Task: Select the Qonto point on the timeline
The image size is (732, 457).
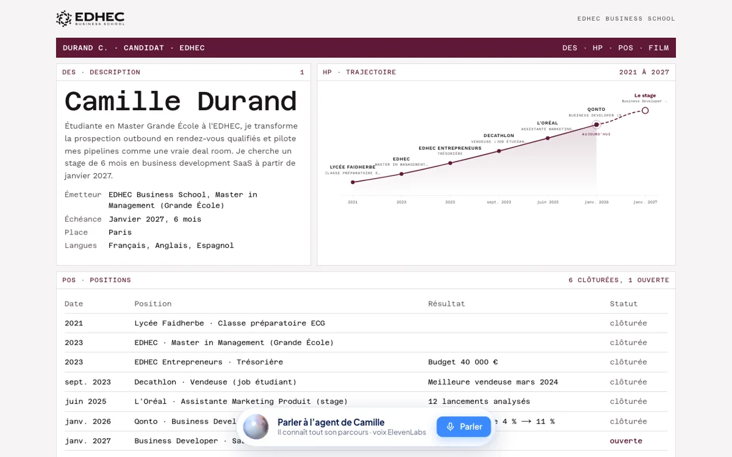Action: (x=597, y=124)
